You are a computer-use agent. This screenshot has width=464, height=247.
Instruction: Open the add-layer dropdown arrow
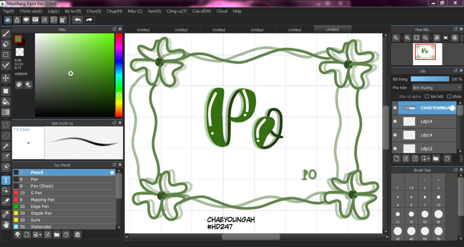(428, 159)
